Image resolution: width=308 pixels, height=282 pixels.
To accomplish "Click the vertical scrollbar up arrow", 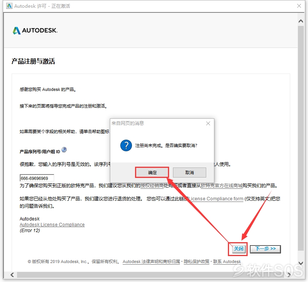I will (x=301, y=21).
